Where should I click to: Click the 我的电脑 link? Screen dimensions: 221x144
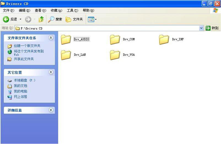pyautogui.click(x=20, y=91)
